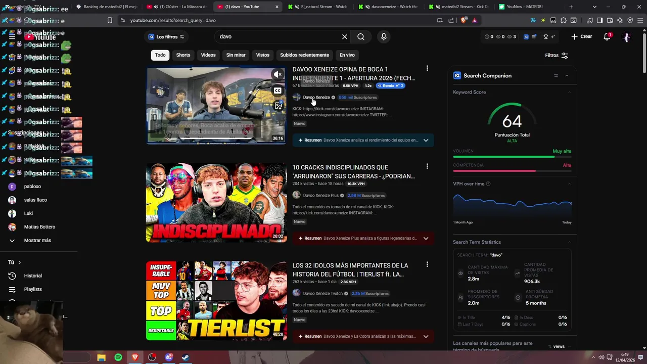647x364 pixels.
Task: Open Davoo Xeneize Twitch channel link
Action: 322,294
